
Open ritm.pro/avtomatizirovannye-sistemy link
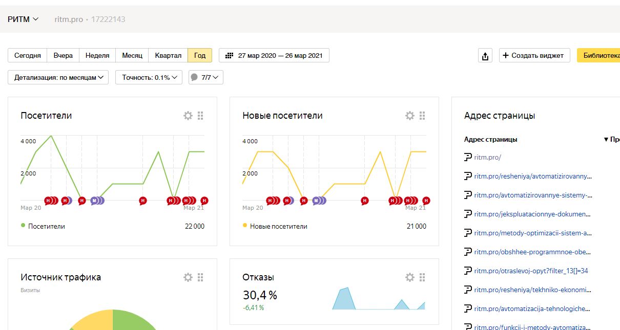tap(533, 195)
